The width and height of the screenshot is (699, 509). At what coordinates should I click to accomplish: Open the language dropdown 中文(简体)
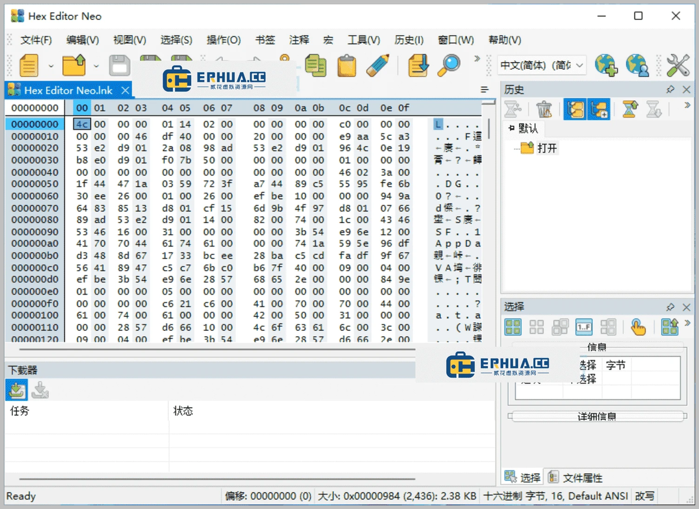point(541,66)
